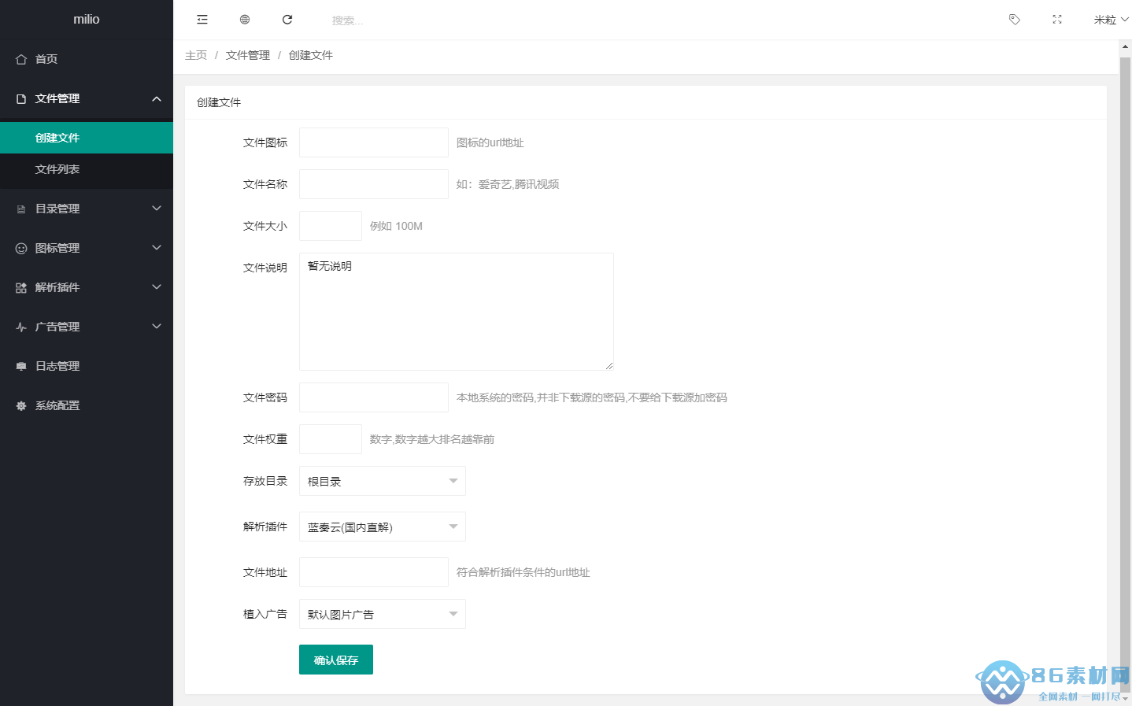
Task: Click the 确认保存 button
Action: [336, 660]
